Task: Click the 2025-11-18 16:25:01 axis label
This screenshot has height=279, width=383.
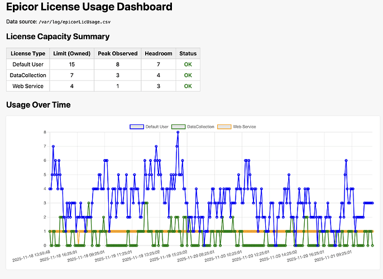Action: [x=59, y=256]
